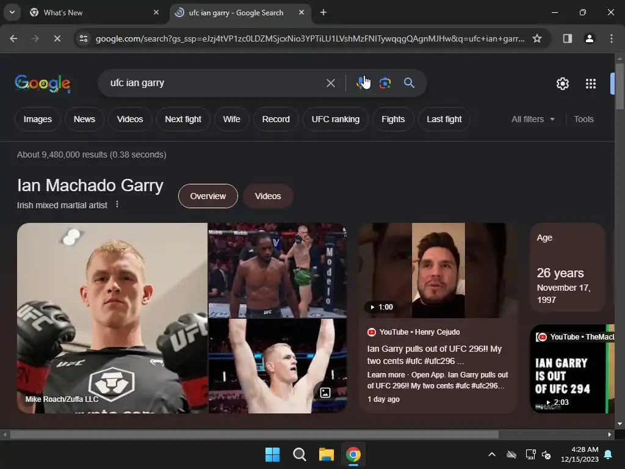Viewport: 625px width, 469px height.
Task: Stop page loading with the X button
Action: coord(57,38)
